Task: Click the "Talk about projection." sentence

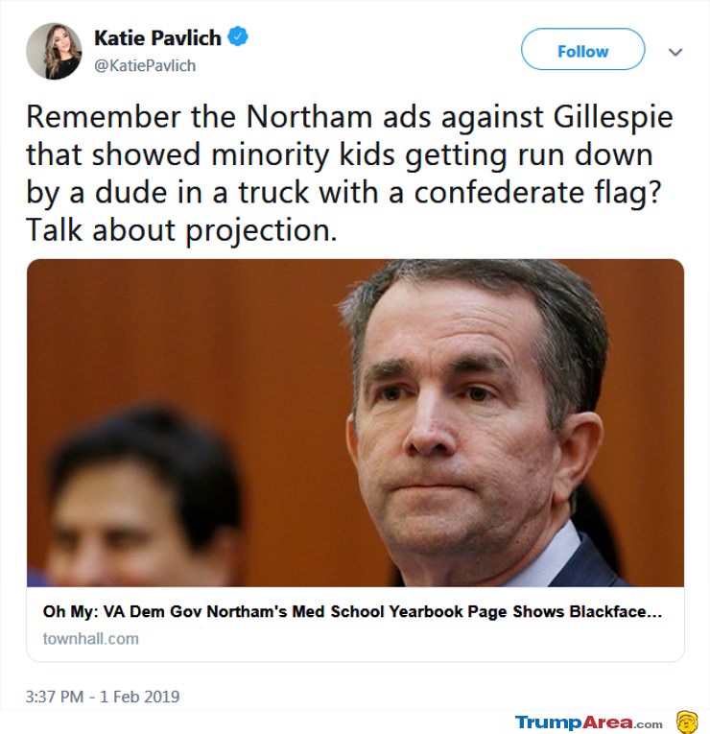Action: coord(181,230)
